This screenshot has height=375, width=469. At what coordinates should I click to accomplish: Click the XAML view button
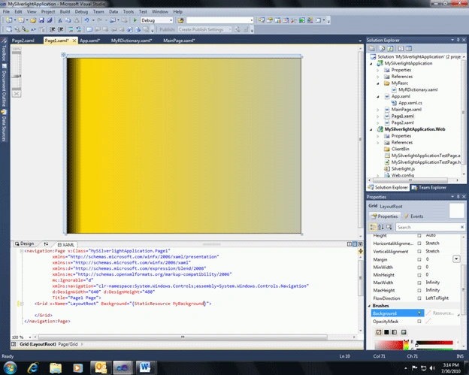click(66, 245)
